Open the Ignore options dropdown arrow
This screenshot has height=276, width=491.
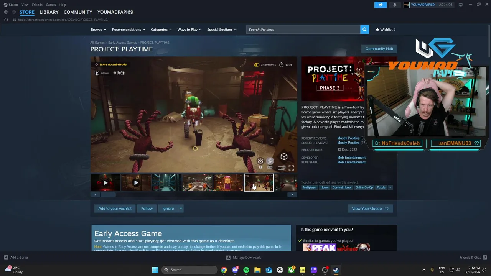(x=181, y=209)
